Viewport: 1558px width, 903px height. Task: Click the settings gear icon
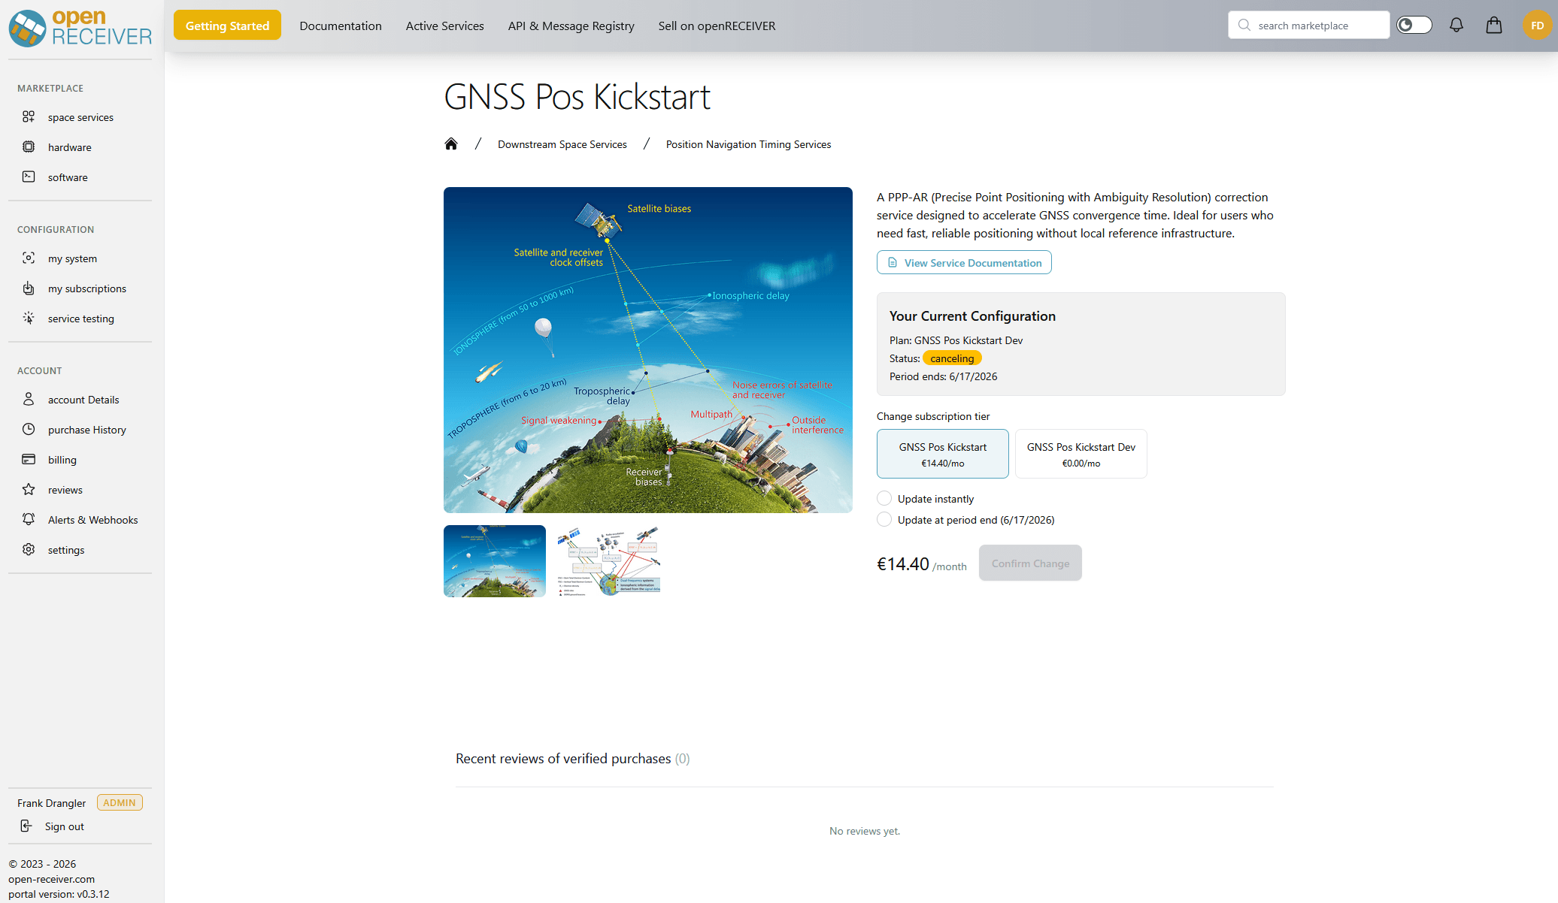point(29,549)
